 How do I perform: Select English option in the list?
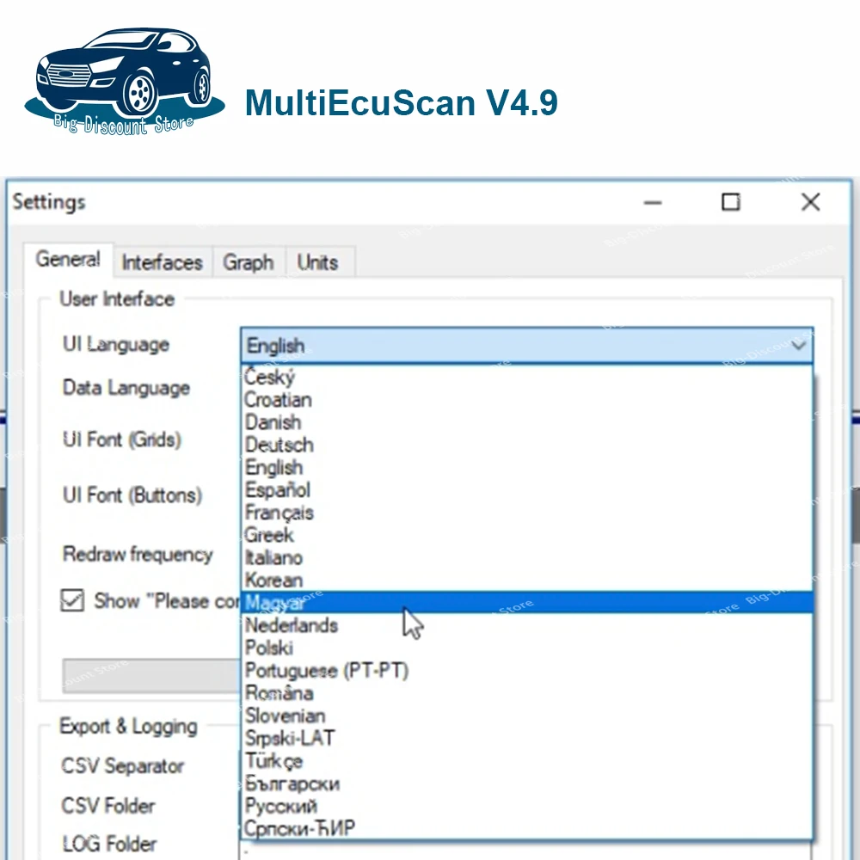coord(526,467)
